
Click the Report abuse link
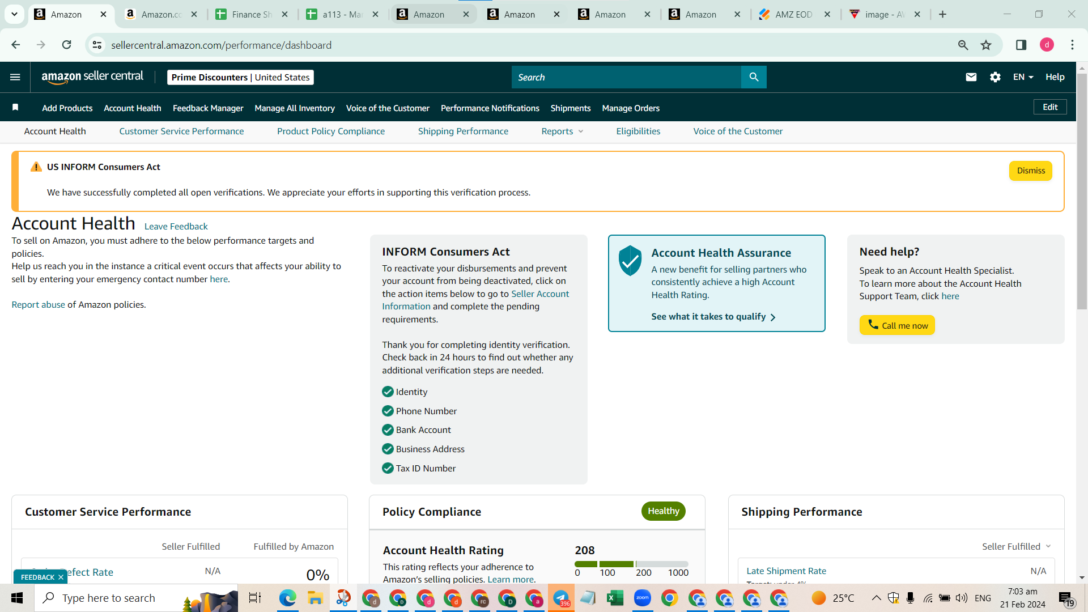pyautogui.click(x=39, y=304)
